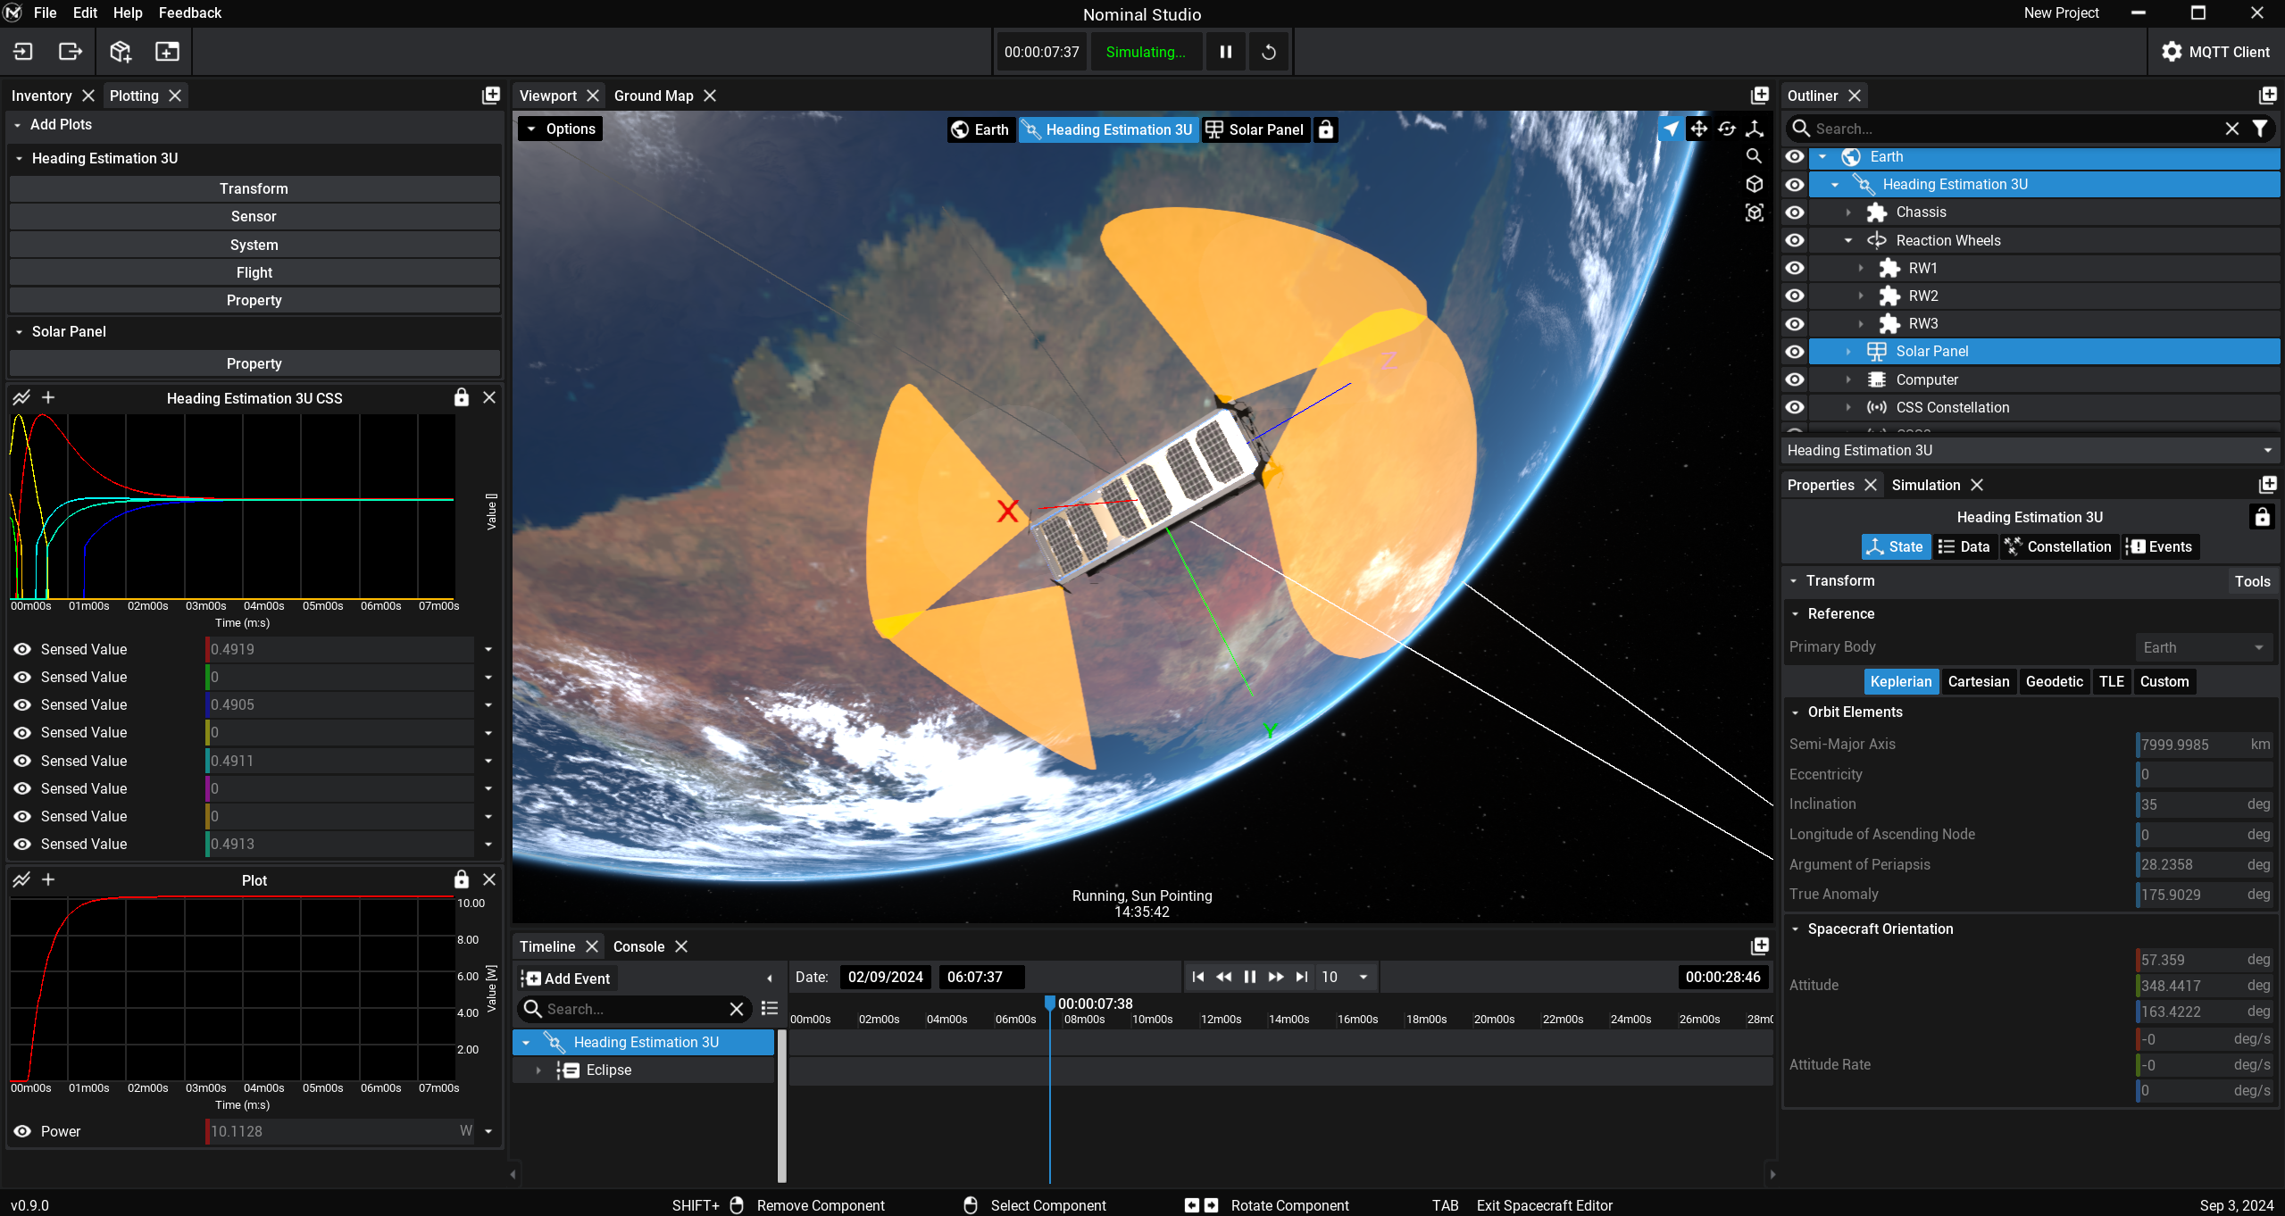
Task: Open Primary Body Earth dropdown
Action: (2204, 647)
